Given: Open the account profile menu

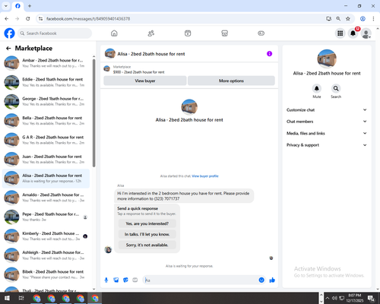Looking at the screenshot, I should coord(366,33).
